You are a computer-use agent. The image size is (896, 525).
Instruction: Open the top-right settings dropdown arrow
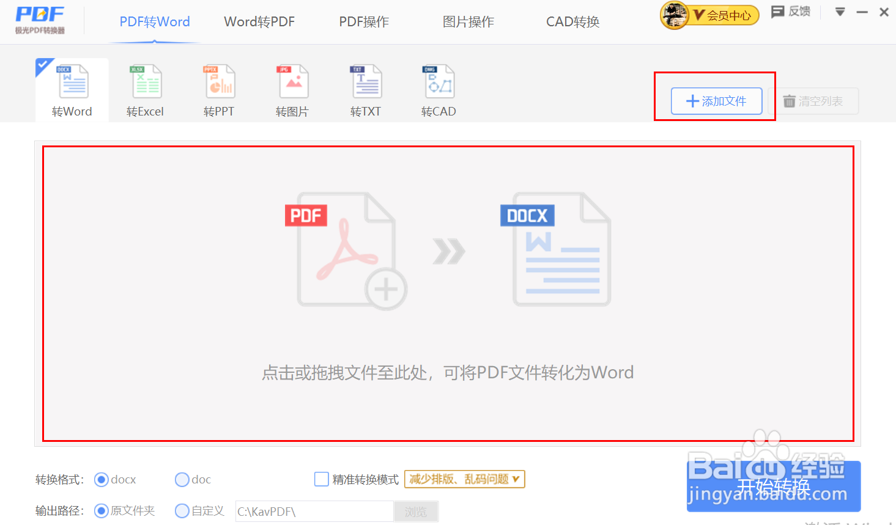(x=840, y=11)
